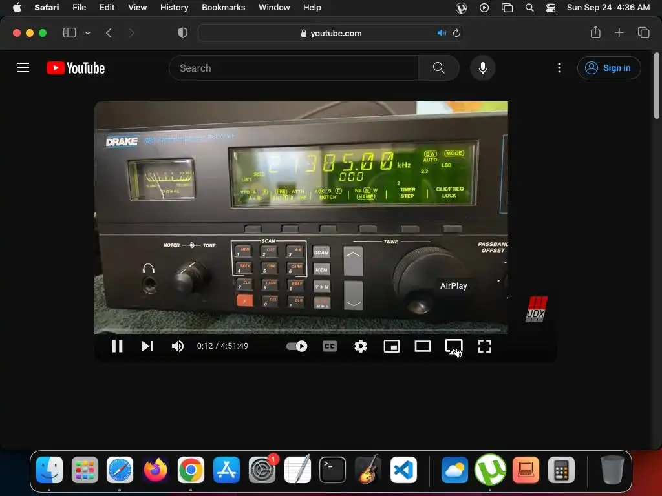This screenshot has width=662, height=496.
Task: Open Control Center
Action: (551, 8)
